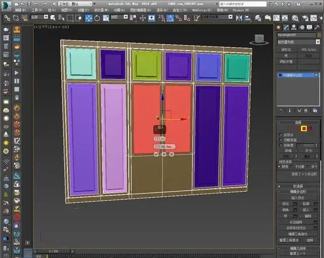
Task: Open the 动画(A) menu
Action: 119,10
